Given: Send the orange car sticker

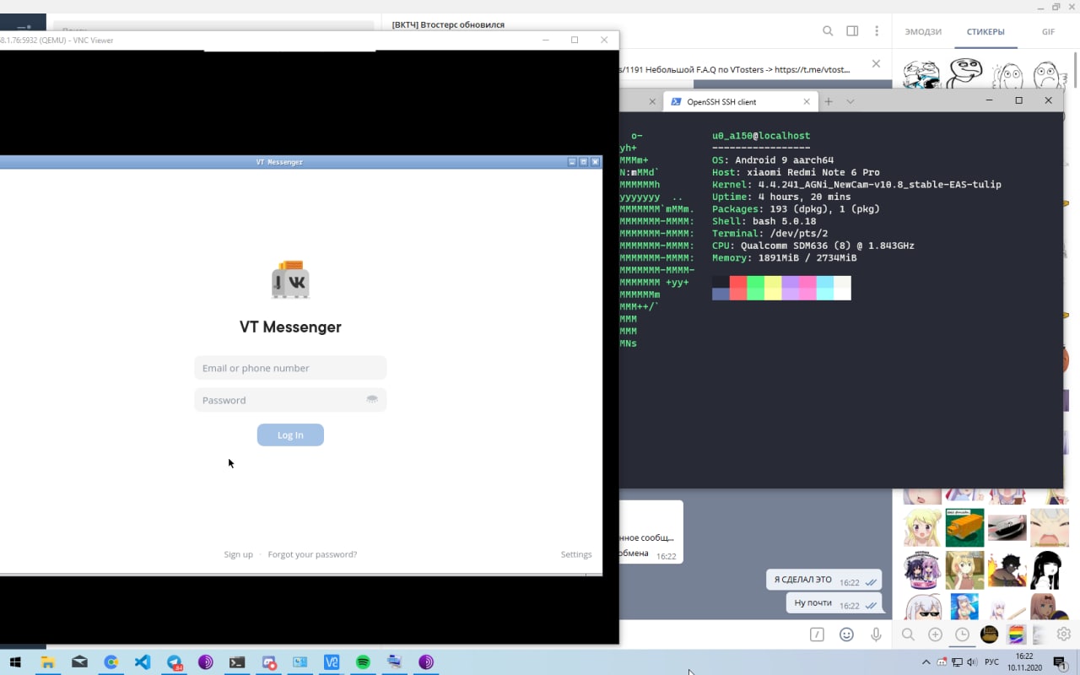Looking at the screenshot, I should click(x=964, y=528).
